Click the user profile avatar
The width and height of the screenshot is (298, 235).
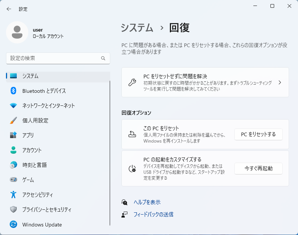pyautogui.click(x=17, y=32)
